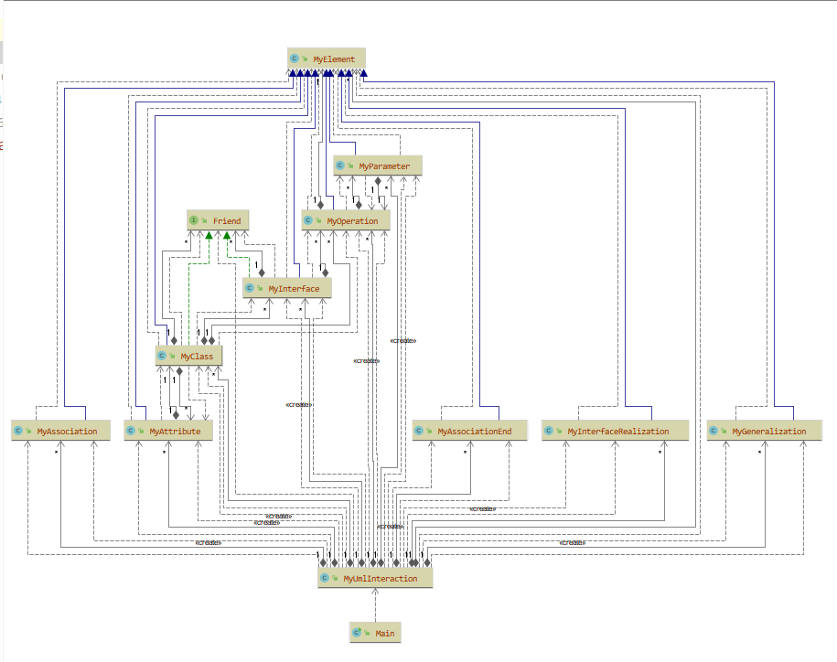837x662 pixels.
Task: Click the MyElement node label
Action: pyautogui.click(x=334, y=59)
